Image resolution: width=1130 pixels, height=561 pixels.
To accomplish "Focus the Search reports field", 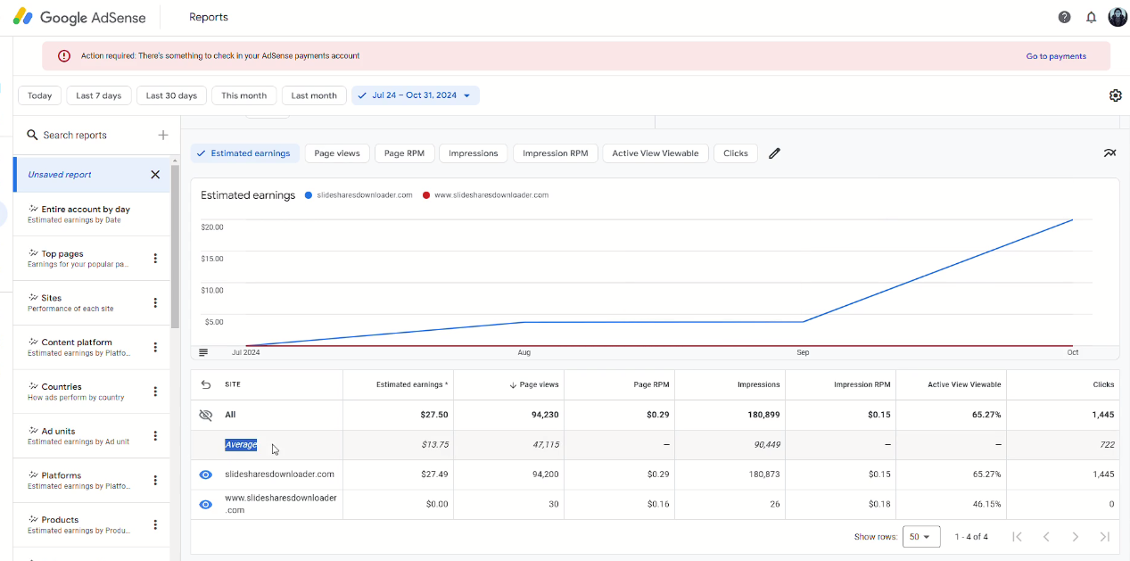I will click(x=91, y=136).
